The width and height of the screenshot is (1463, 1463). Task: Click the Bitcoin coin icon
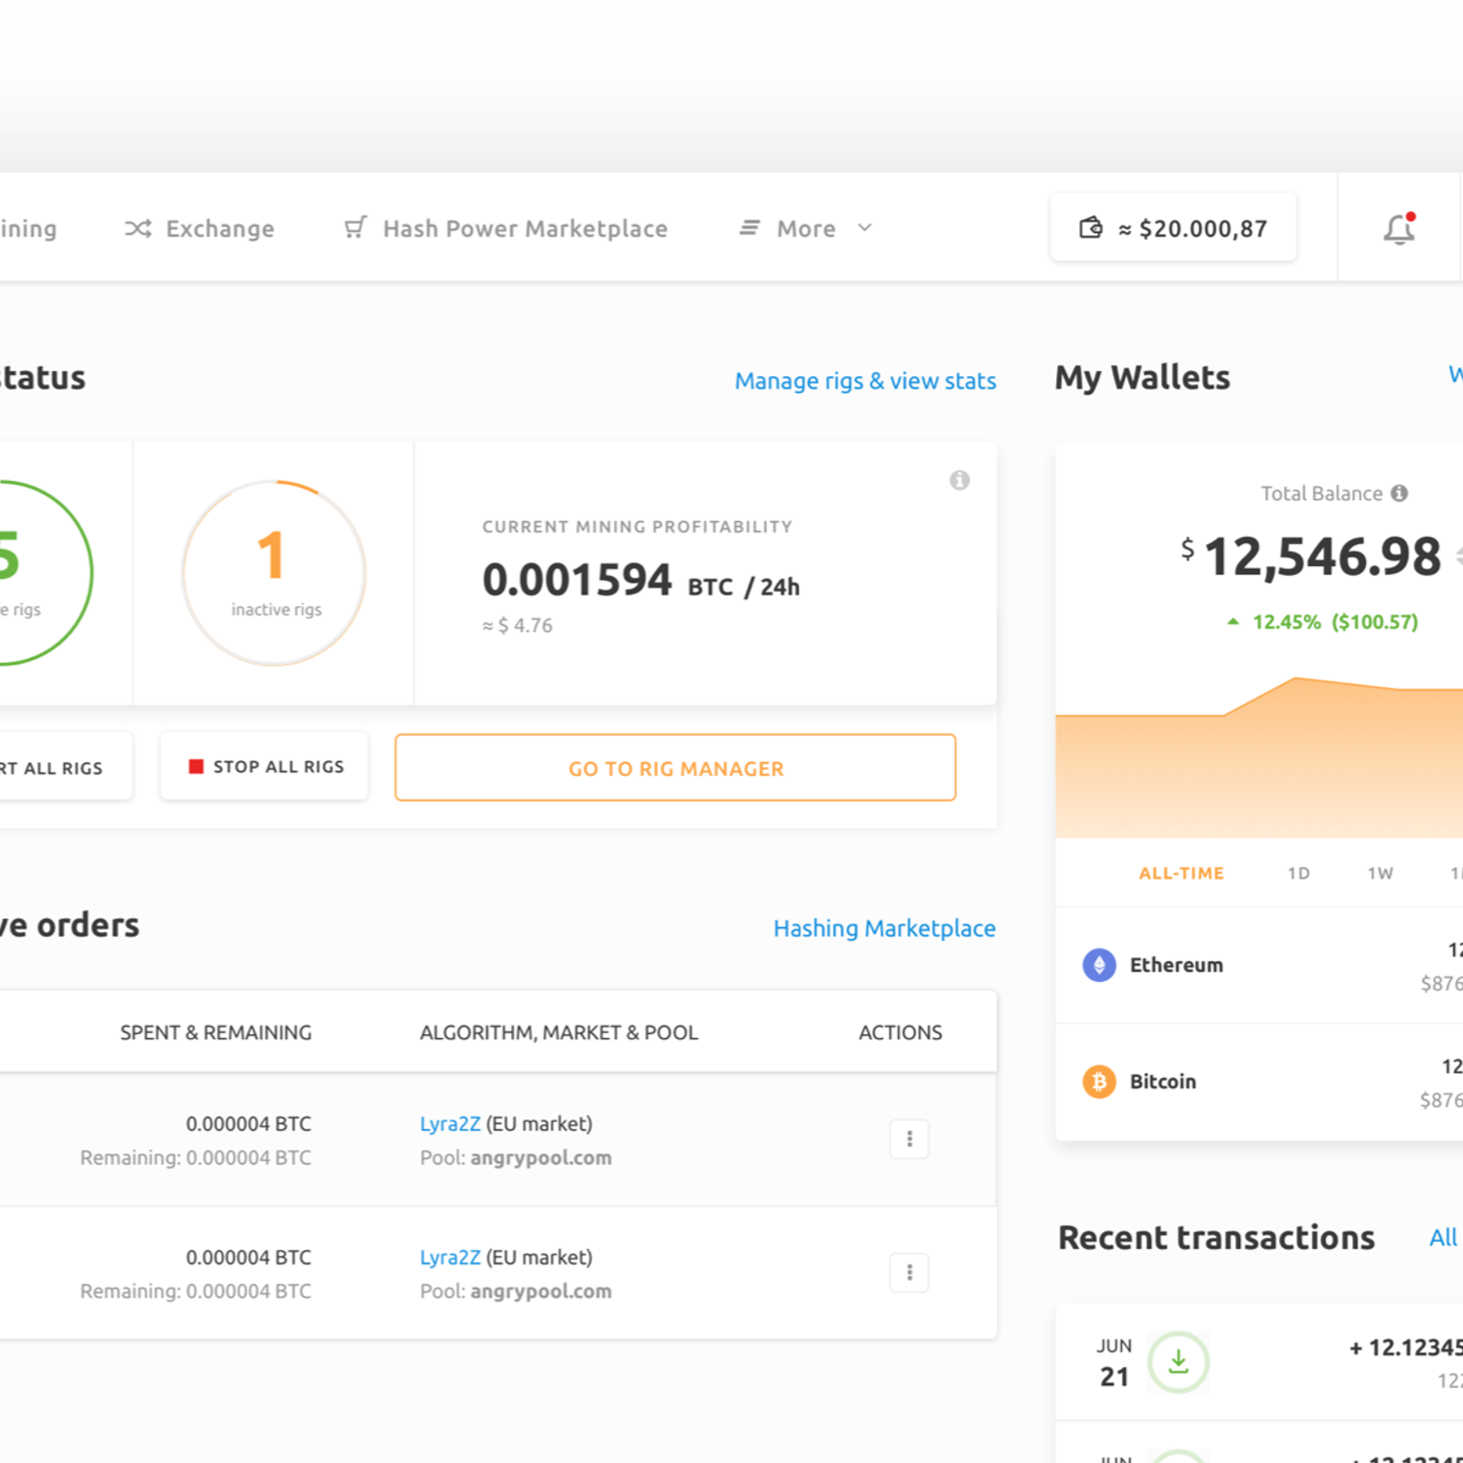pyautogui.click(x=1099, y=1082)
